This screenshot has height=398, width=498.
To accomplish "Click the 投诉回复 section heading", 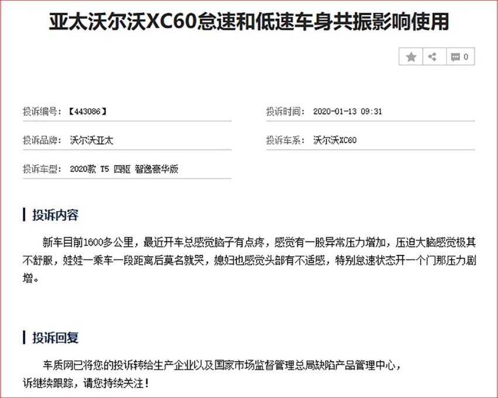I will 56,337.
